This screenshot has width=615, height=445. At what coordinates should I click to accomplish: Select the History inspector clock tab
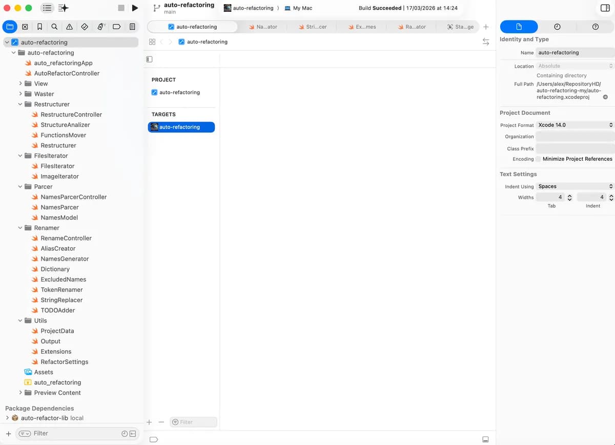click(557, 27)
